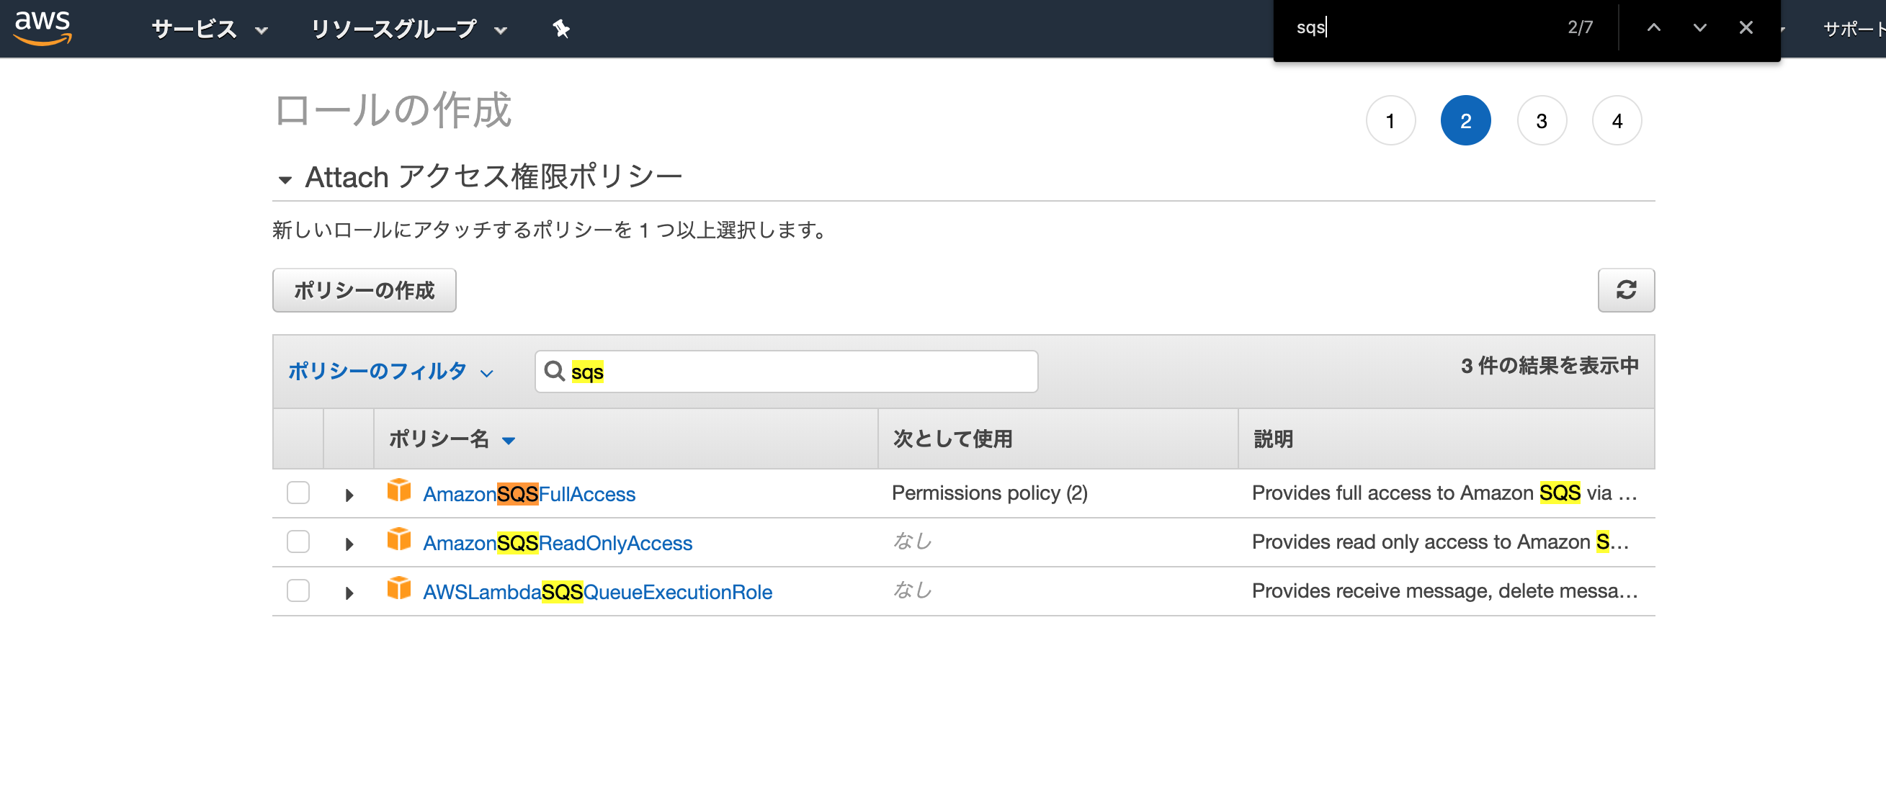Click the refresh policies icon button
Image resolution: width=1886 pixels, height=795 pixels.
pos(1625,290)
